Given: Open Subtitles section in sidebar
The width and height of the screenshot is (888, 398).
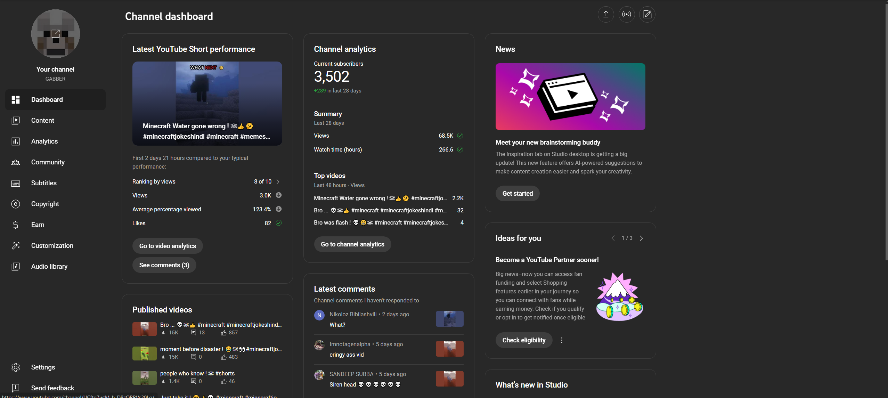Looking at the screenshot, I should [55, 183].
